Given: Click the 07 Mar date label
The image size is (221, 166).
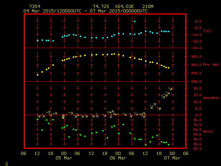Looking at the screenshot, I should tap(172, 158).
